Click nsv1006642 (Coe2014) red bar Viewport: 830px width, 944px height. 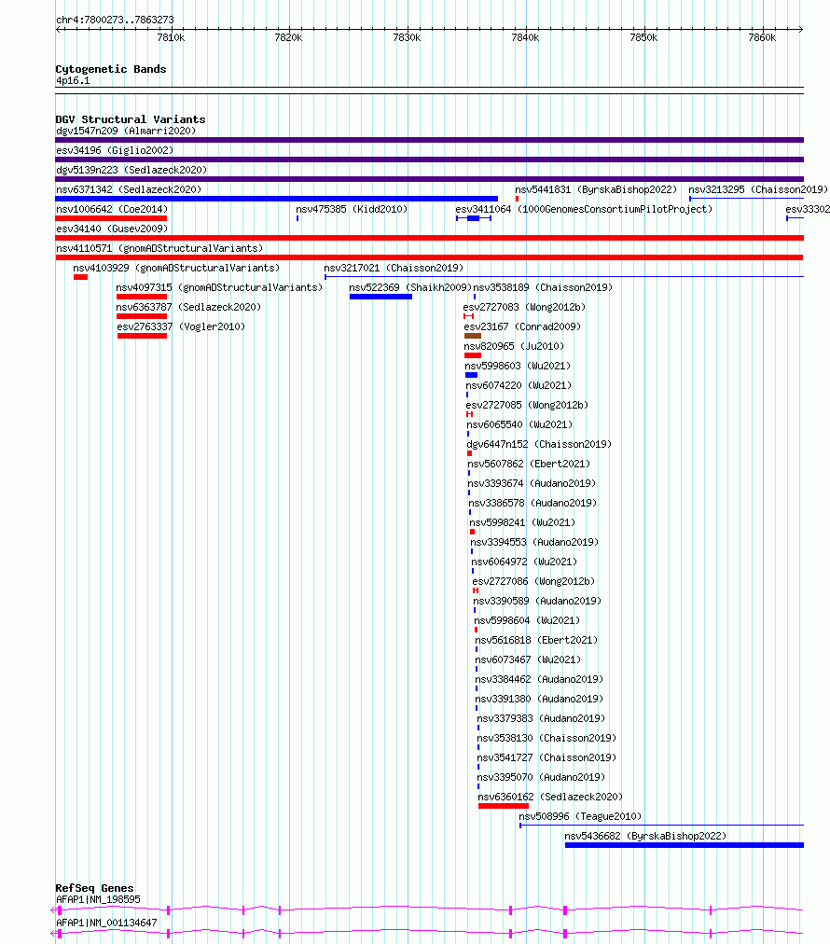tap(111, 218)
